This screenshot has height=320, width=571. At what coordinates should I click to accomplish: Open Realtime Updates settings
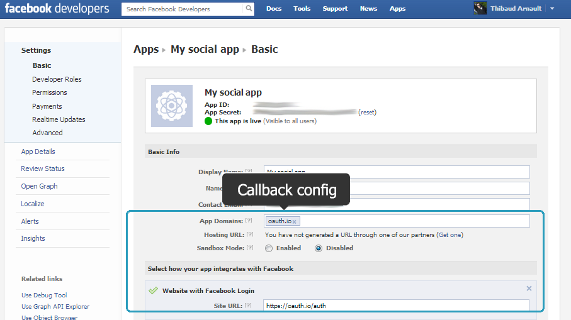coord(59,119)
